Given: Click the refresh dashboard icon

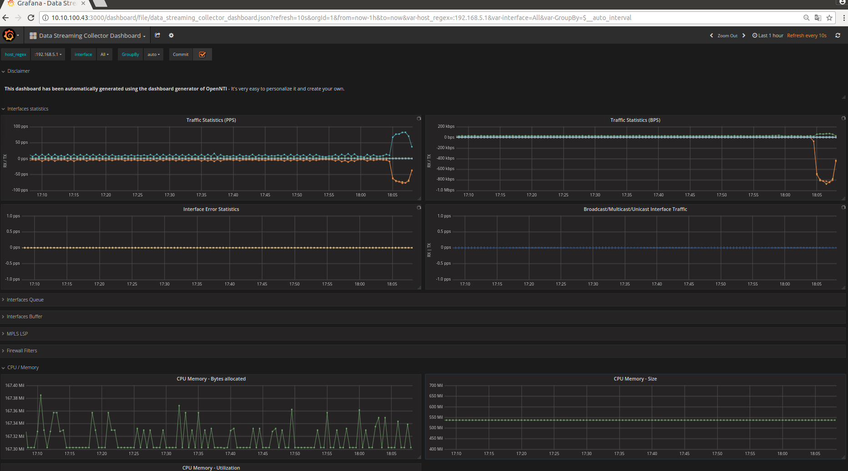Looking at the screenshot, I should (838, 35).
